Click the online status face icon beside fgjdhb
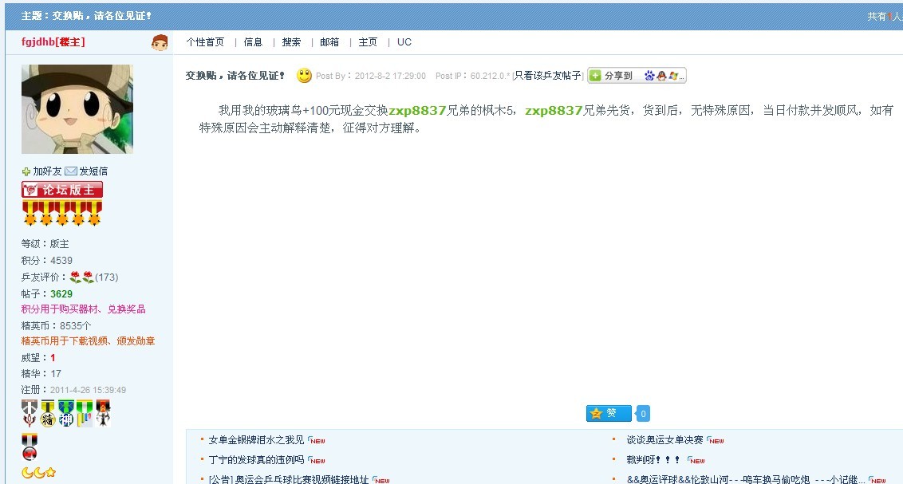Viewport: 903px width, 484px height. pos(160,42)
